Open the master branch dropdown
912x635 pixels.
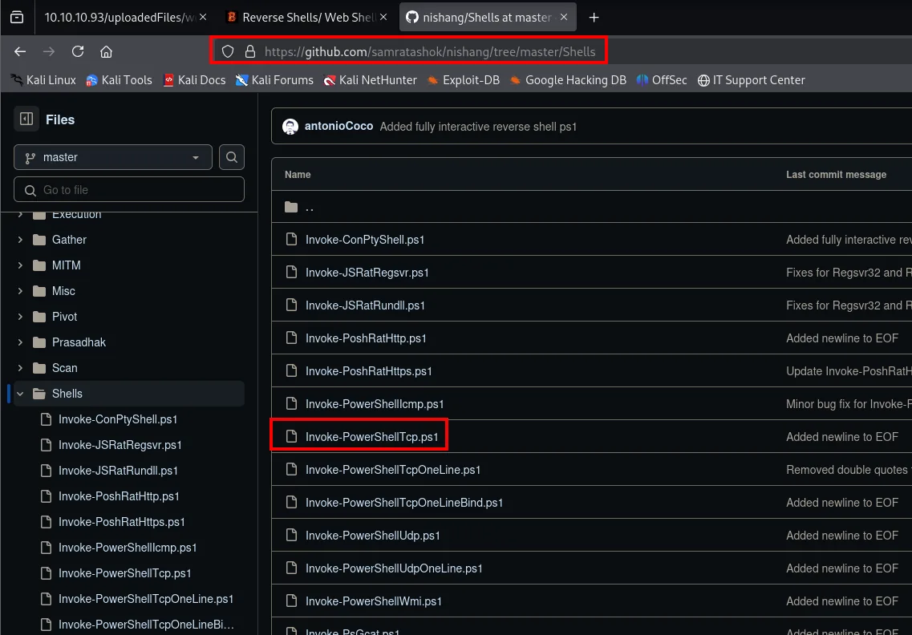(113, 157)
